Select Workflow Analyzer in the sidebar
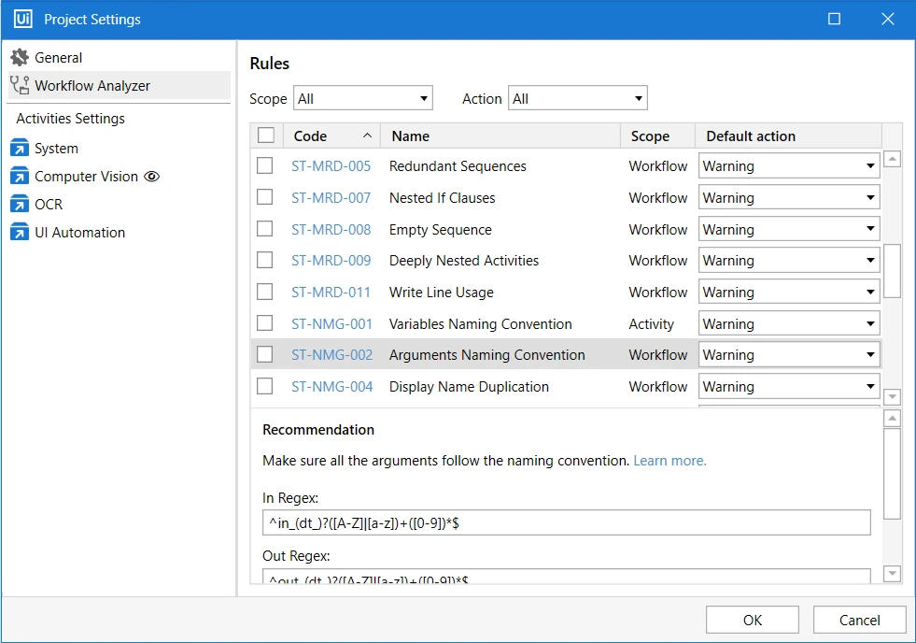This screenshot has height=643, width=916. click(x=120, y=85)
